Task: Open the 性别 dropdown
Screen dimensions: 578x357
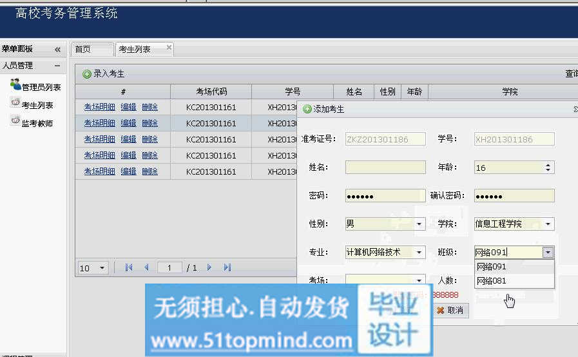Action: [419, 224]
